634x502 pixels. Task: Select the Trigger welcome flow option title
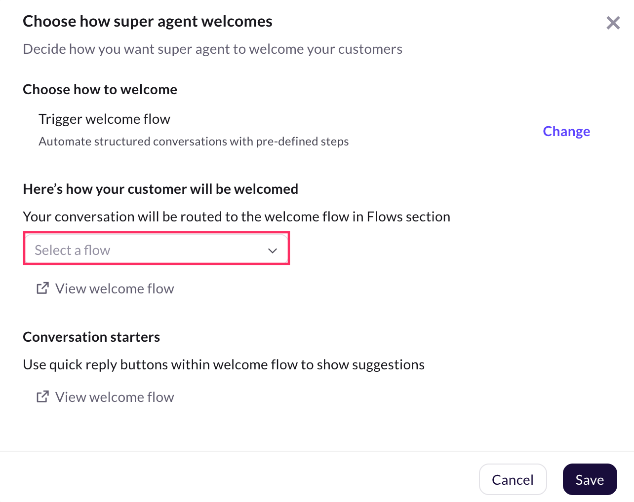click(x=104, y=119)
